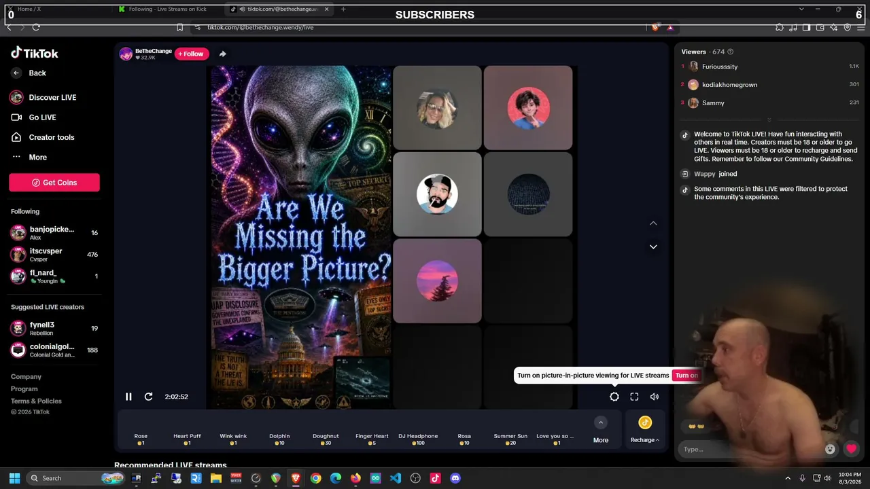Open Windows Start menu
870x489 pixels.
[14, 478]
